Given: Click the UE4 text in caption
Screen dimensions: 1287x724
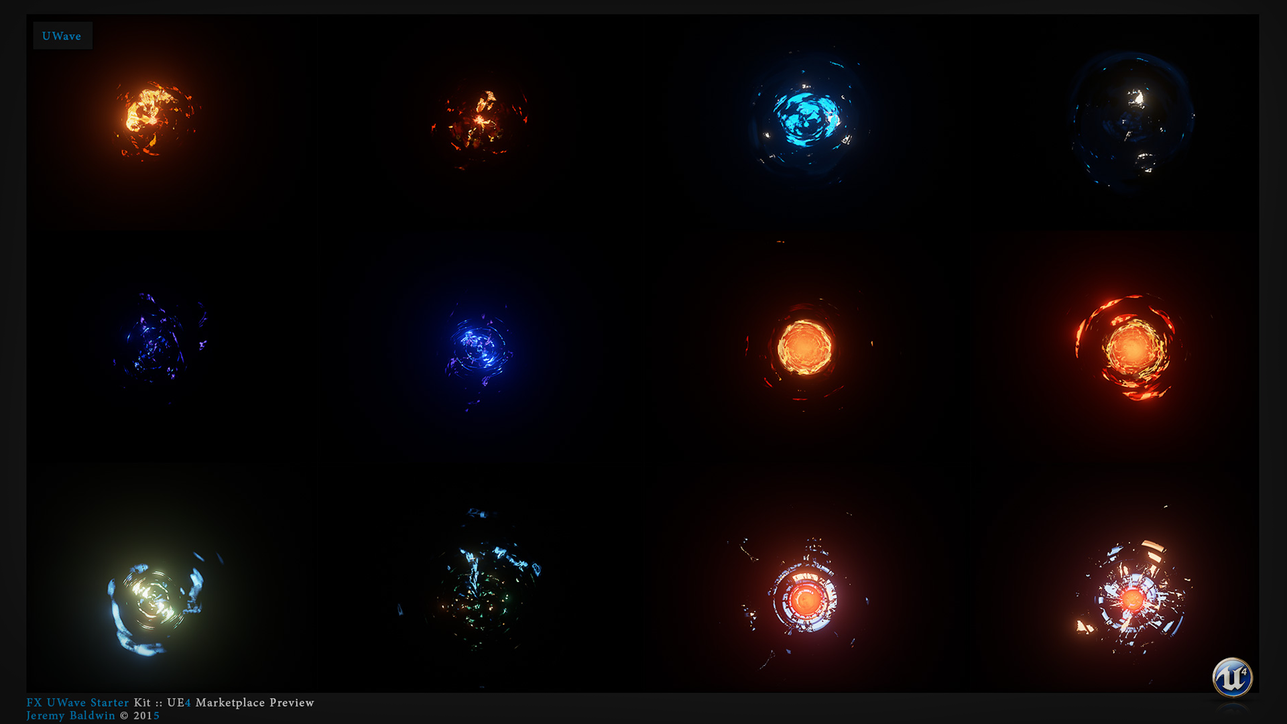Looking at the screenshot, I should pos(179,703).
